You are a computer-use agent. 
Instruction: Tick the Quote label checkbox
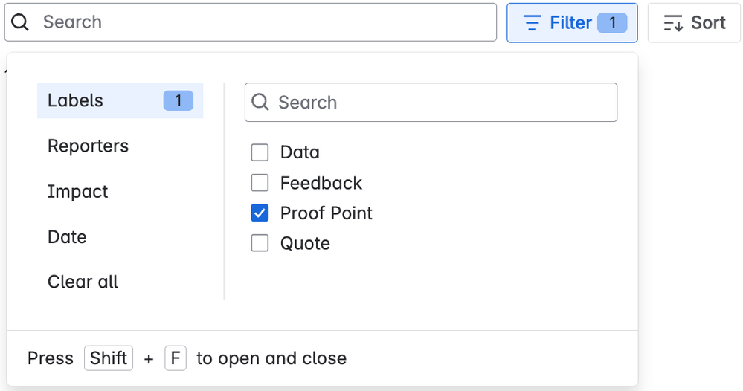tap(260, 244)
